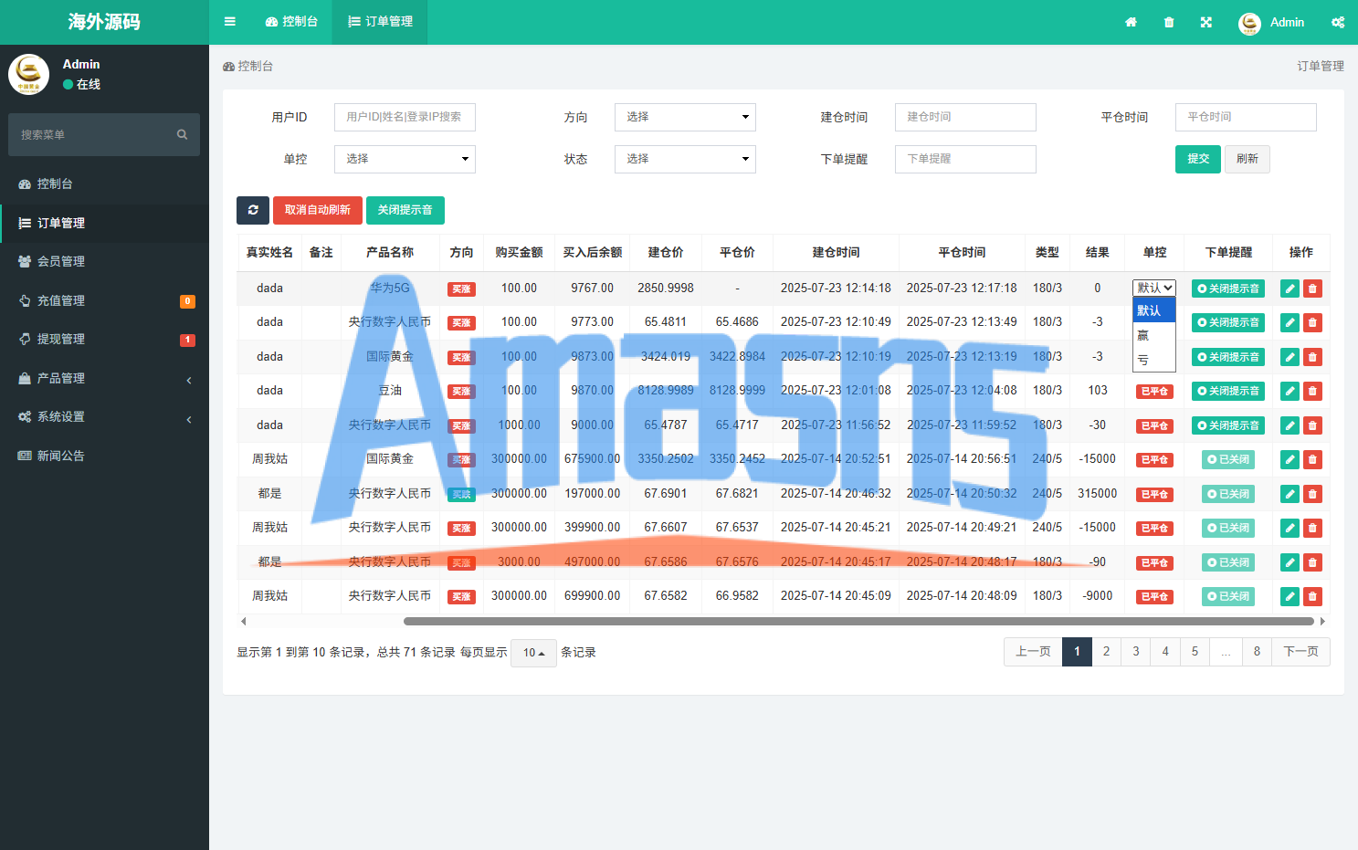This screenshot has width=1358, height=850.
Task: Toggle 关闭提示音 reminder on 华为5G row
Action: [1227, 289]
